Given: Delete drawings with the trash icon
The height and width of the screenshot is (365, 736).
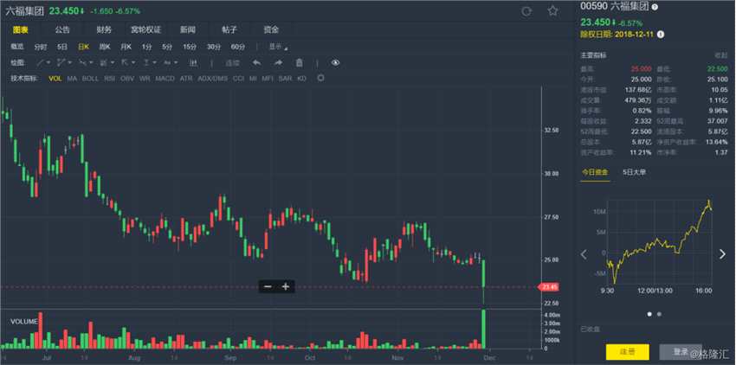Looking at the screenshot, I should [299, 62].
